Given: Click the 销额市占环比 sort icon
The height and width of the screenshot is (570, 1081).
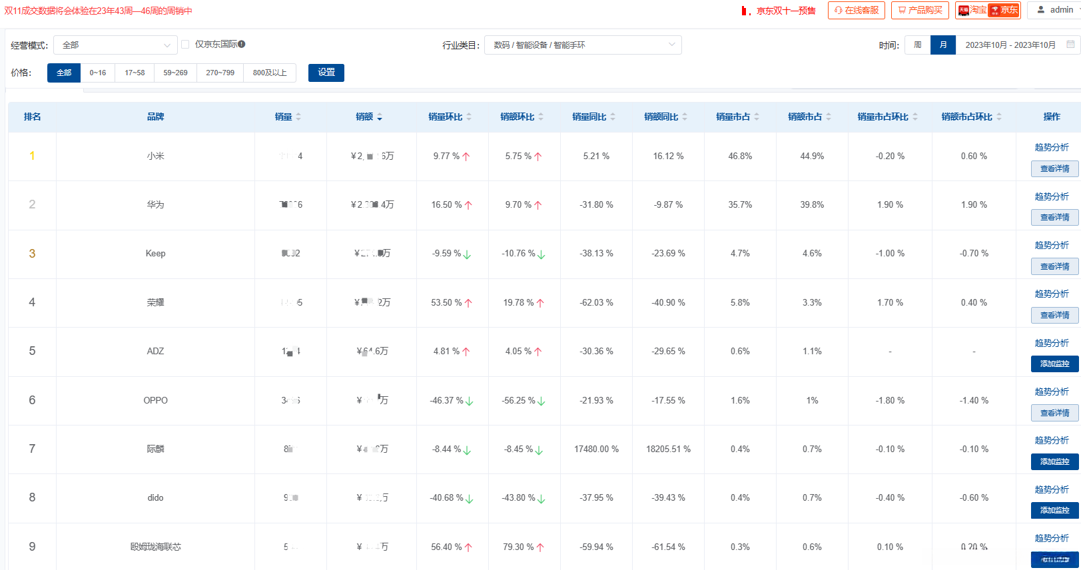Looking at the screenshot, I should 999,117.
